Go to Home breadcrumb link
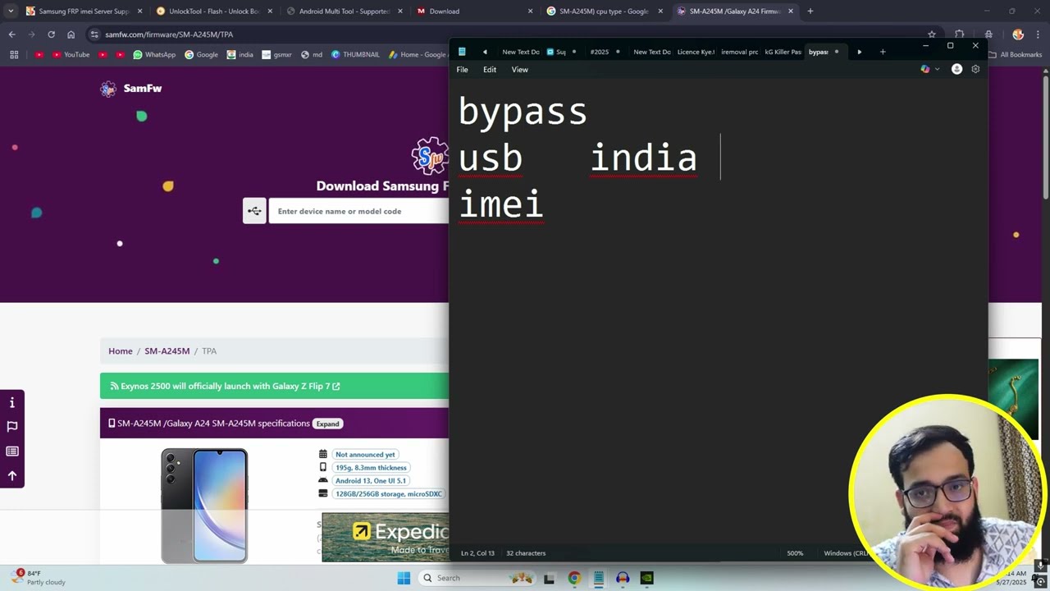The width and height of the screenshot is (1050, 591). pos(121,351)
